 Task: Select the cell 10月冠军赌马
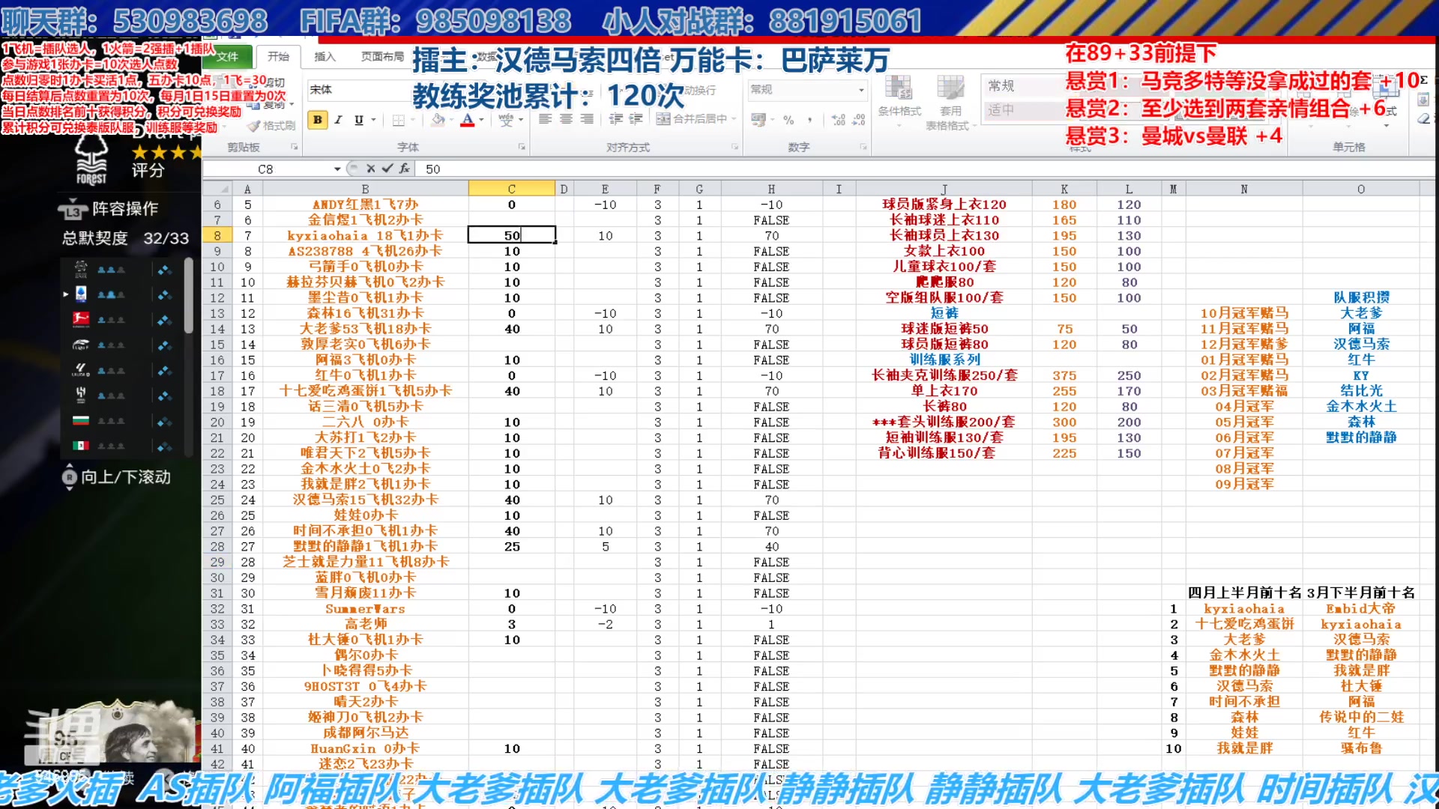point(1244,313)
